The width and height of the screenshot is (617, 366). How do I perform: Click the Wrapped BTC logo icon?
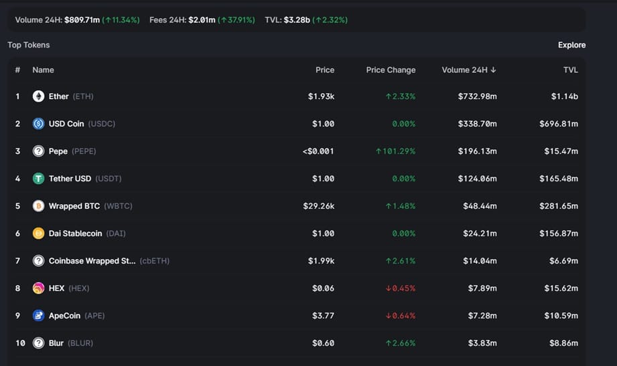pyautogui.click(x=38, y=206)
